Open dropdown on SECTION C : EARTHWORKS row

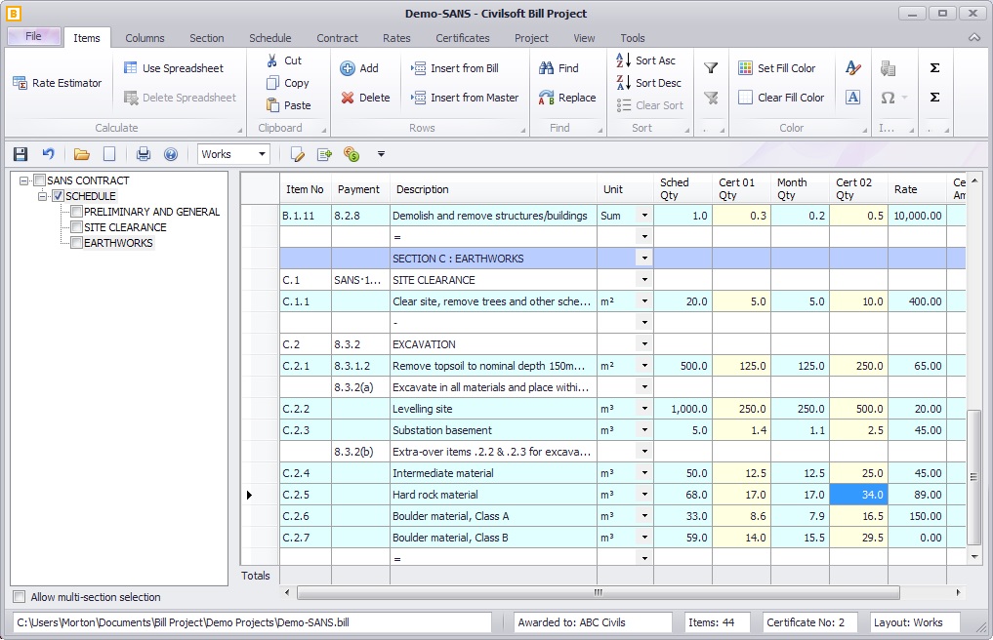click(644, 259)
